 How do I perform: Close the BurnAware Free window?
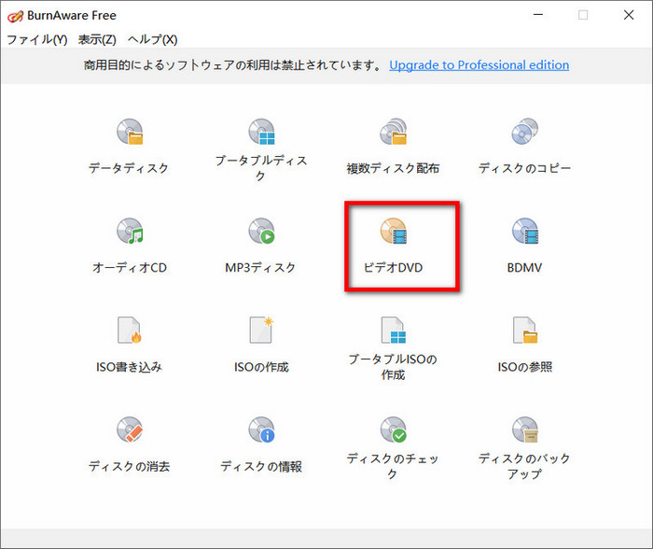629,15
